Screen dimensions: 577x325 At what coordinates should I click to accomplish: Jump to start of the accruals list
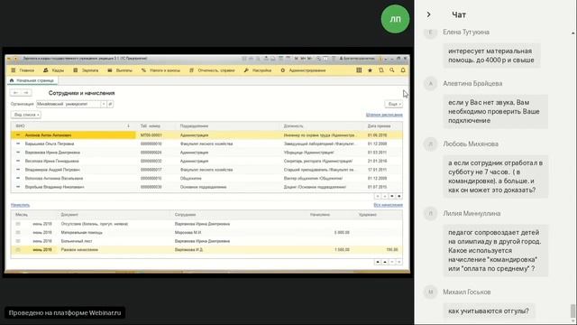pyautogui.click(x=378, y=262)
